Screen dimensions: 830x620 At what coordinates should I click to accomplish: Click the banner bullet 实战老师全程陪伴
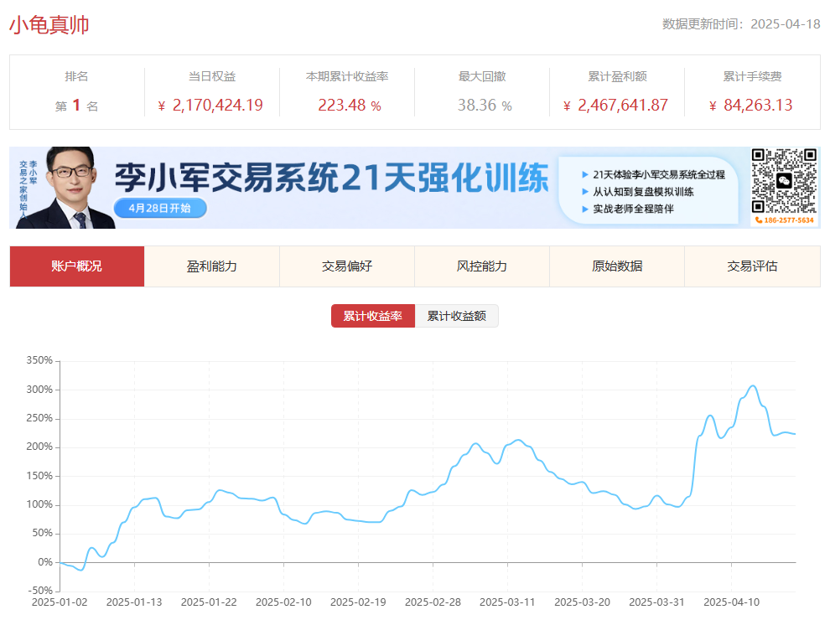click(x=633, y=209)
